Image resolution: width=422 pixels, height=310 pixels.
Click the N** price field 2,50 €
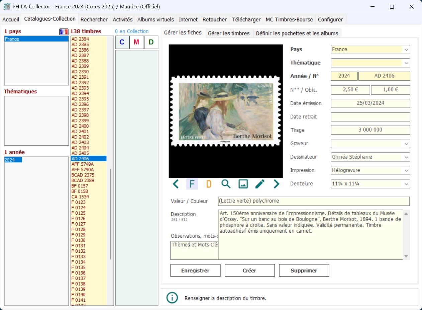click(350, 90)
